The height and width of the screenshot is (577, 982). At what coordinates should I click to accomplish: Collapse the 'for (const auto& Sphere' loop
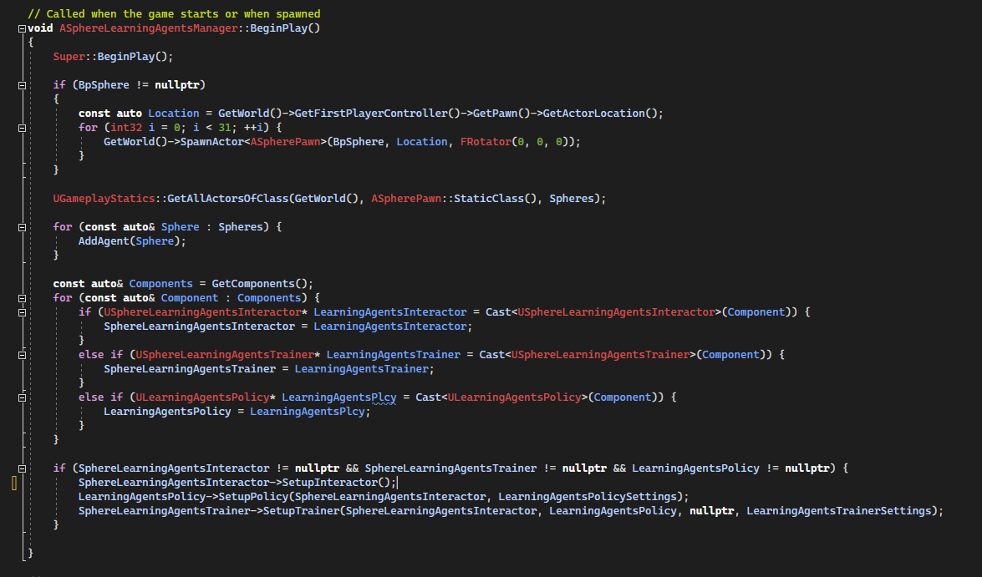point(22,228)
